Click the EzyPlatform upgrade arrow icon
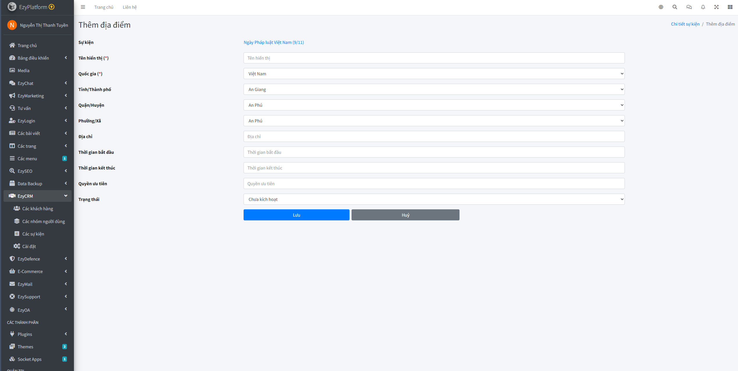Viewport: 738px width, 371px height. pyautogui.click(x=52, y=7)
